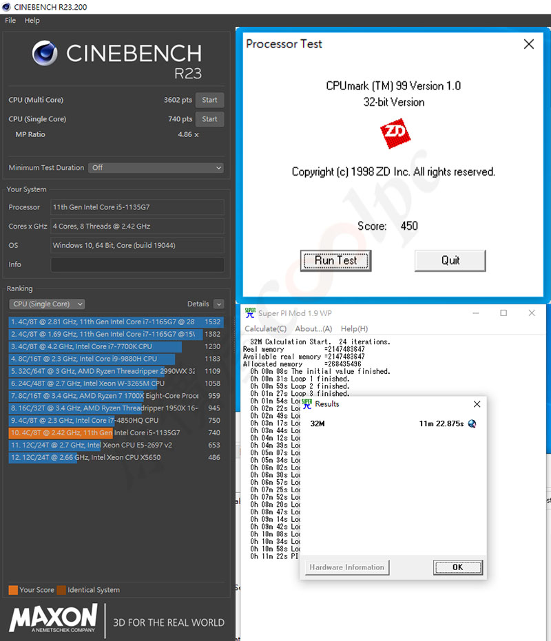Image resolution: width=551 pixels, height=641 pixels.
Task: Start the CPU Single Core test
Action: [x=209, y=119]
